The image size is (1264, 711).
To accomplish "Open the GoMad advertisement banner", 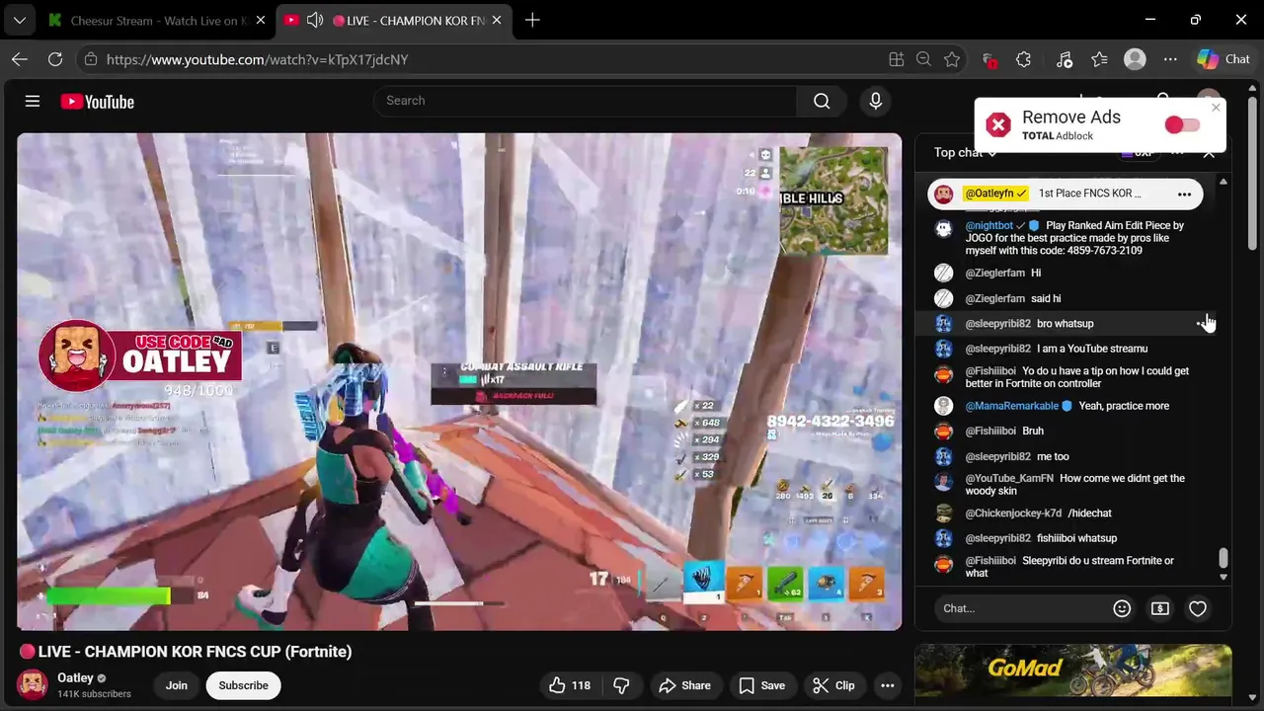I will click(1073, 671).
